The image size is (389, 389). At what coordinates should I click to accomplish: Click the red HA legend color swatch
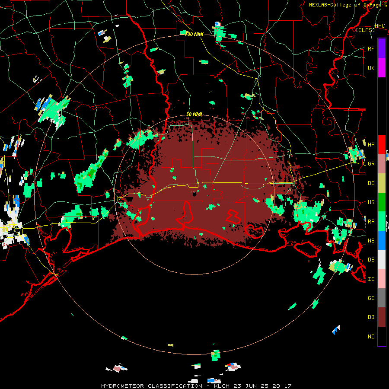coord(382,144)
